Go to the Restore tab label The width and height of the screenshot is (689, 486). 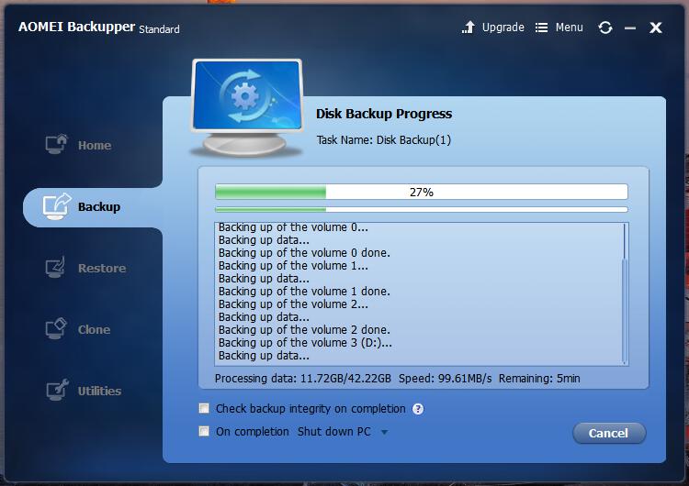click(102, 268)
